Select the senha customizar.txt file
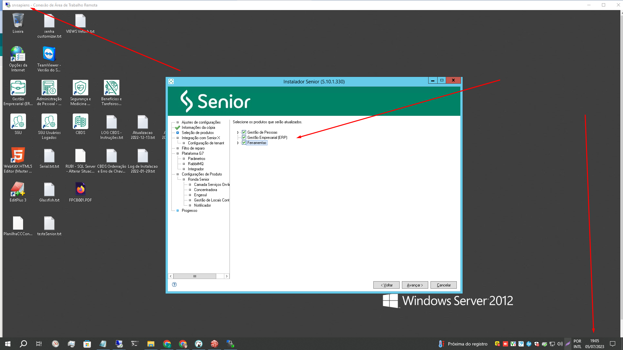The image size is (623, 350). (x=49, y=26)
